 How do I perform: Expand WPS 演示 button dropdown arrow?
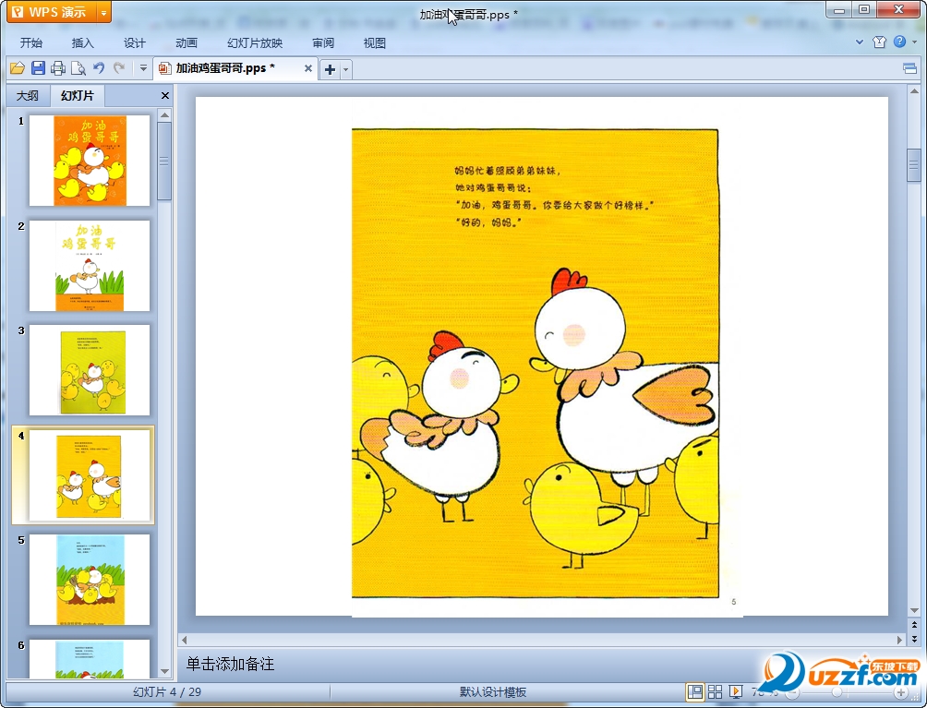[103, 12]
